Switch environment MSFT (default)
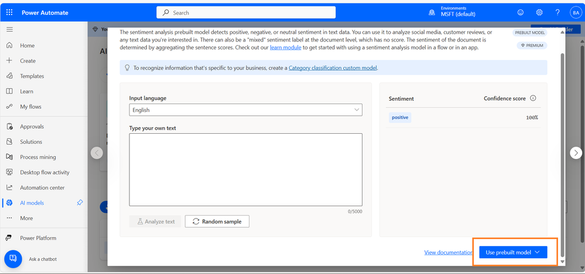Viewport: 585px width, 274px height. pos(458,14)
